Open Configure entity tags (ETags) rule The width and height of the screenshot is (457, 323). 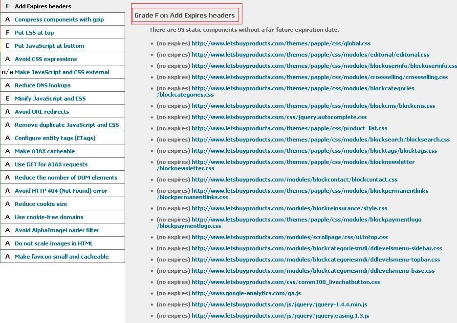coord(55,138)
